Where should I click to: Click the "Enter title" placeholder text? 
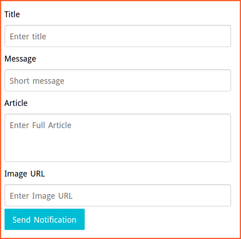point(28,37)
